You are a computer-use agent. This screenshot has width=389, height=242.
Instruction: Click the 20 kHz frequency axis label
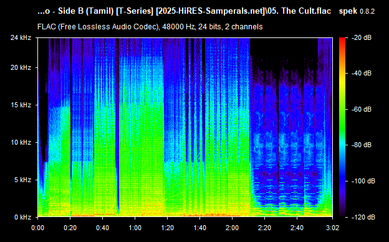point(21,67)
